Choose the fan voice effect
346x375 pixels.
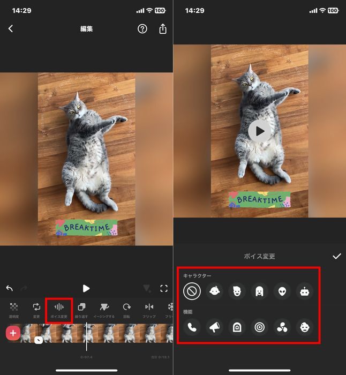tap(282, 327)
